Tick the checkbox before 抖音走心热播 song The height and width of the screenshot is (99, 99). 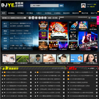(2, 72)
